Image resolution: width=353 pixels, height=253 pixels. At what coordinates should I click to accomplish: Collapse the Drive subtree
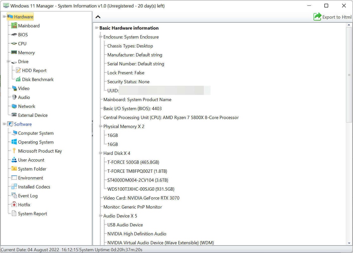(9, 62)
